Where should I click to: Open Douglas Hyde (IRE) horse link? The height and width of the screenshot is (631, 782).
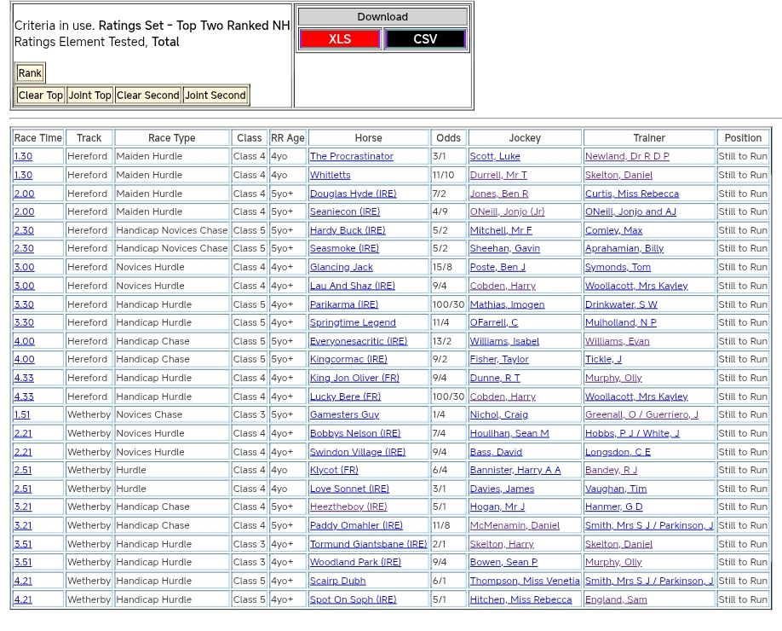353,194
